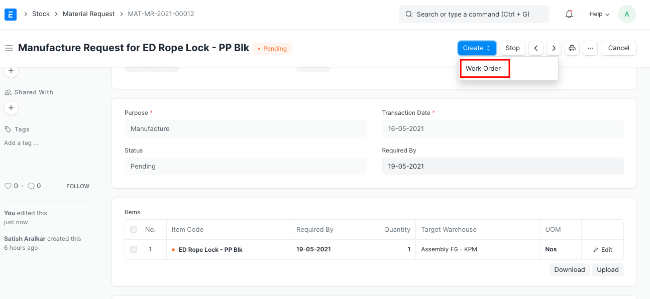Open the three-dots more options menu
650x299 pixels.
point(590,48)
